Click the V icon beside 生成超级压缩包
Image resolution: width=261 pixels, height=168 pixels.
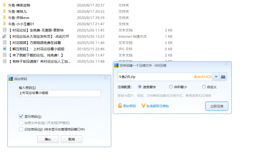click(143, 106)
